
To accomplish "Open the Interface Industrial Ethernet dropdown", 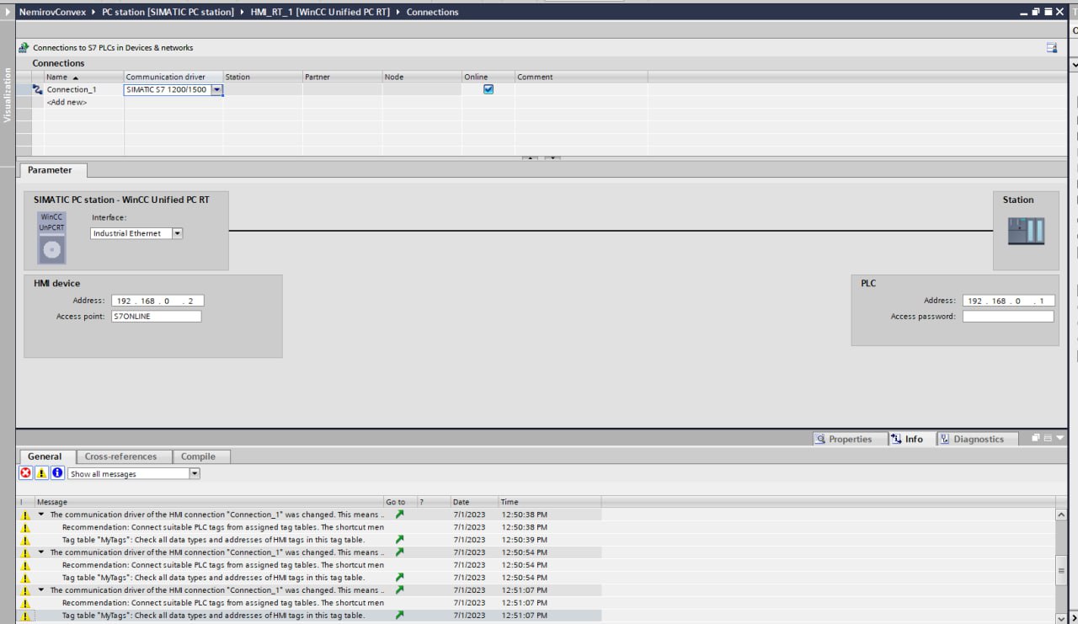I will [178, 233].
